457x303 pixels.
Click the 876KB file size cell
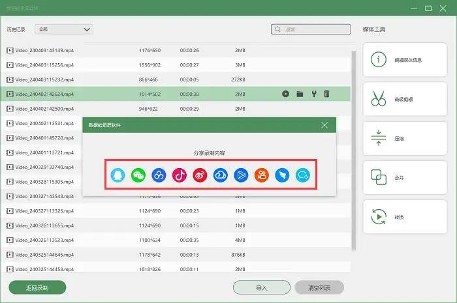[x=238, y=255]
